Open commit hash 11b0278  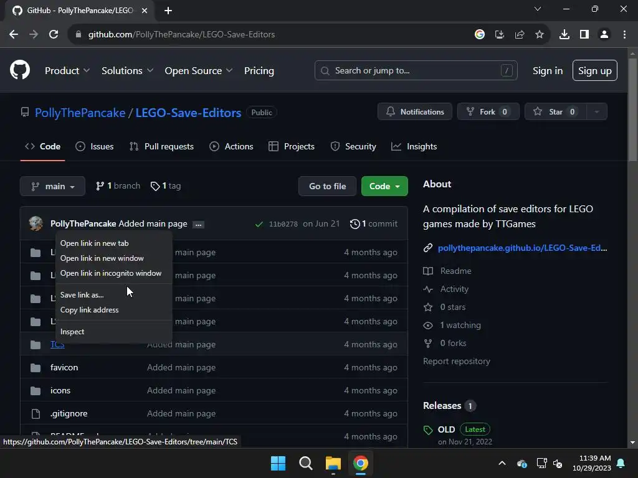click(x=283, y=224)
